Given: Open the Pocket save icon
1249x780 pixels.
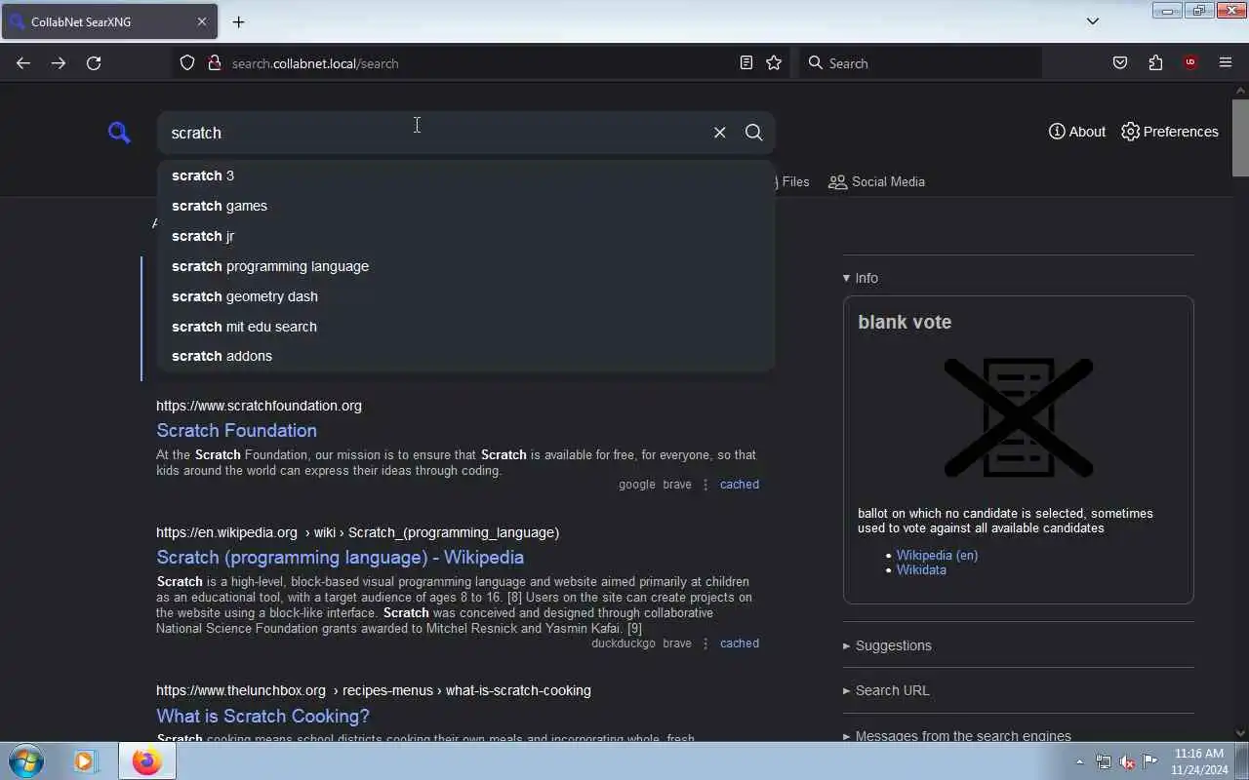Looking at the screenshot, I should [x=1120, y=62].
